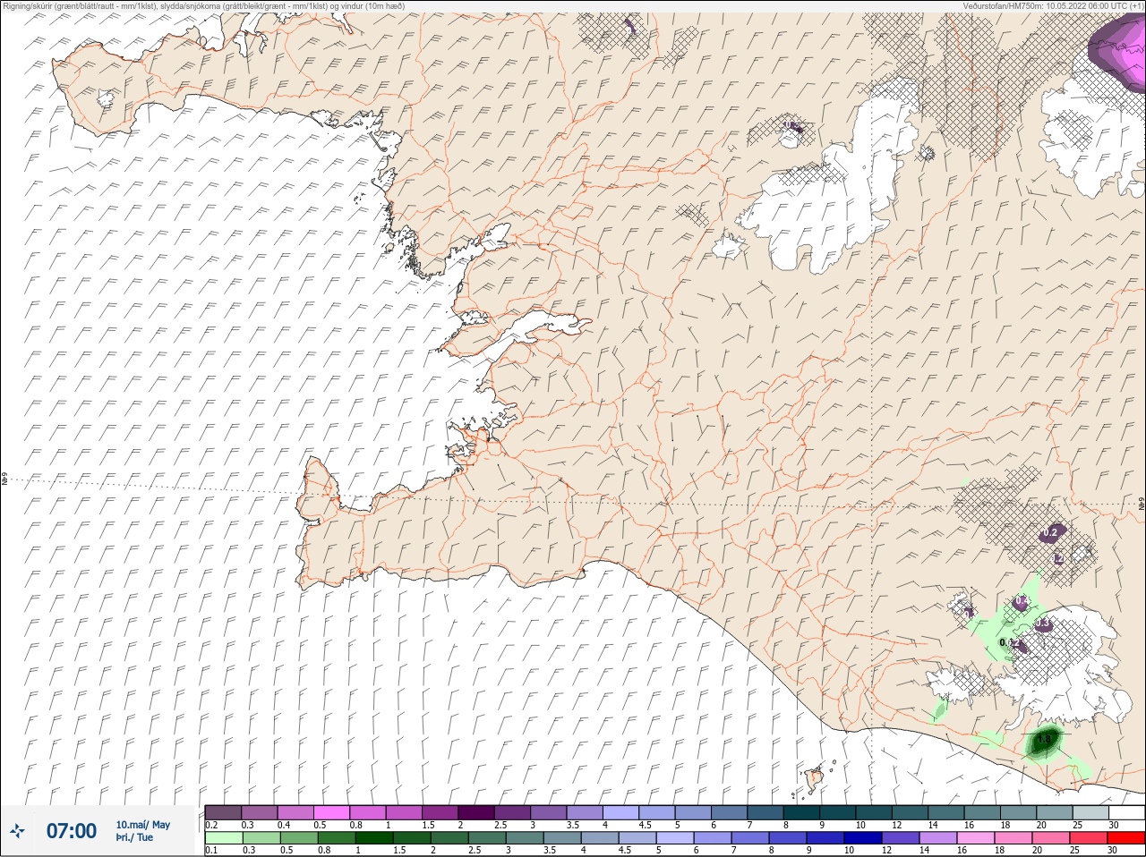Click the "þri./ Tue" weekday label
Screen dimensions: 1146x857
tap(134, 837)
